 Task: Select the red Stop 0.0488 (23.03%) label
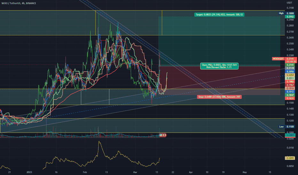(219, 97)
